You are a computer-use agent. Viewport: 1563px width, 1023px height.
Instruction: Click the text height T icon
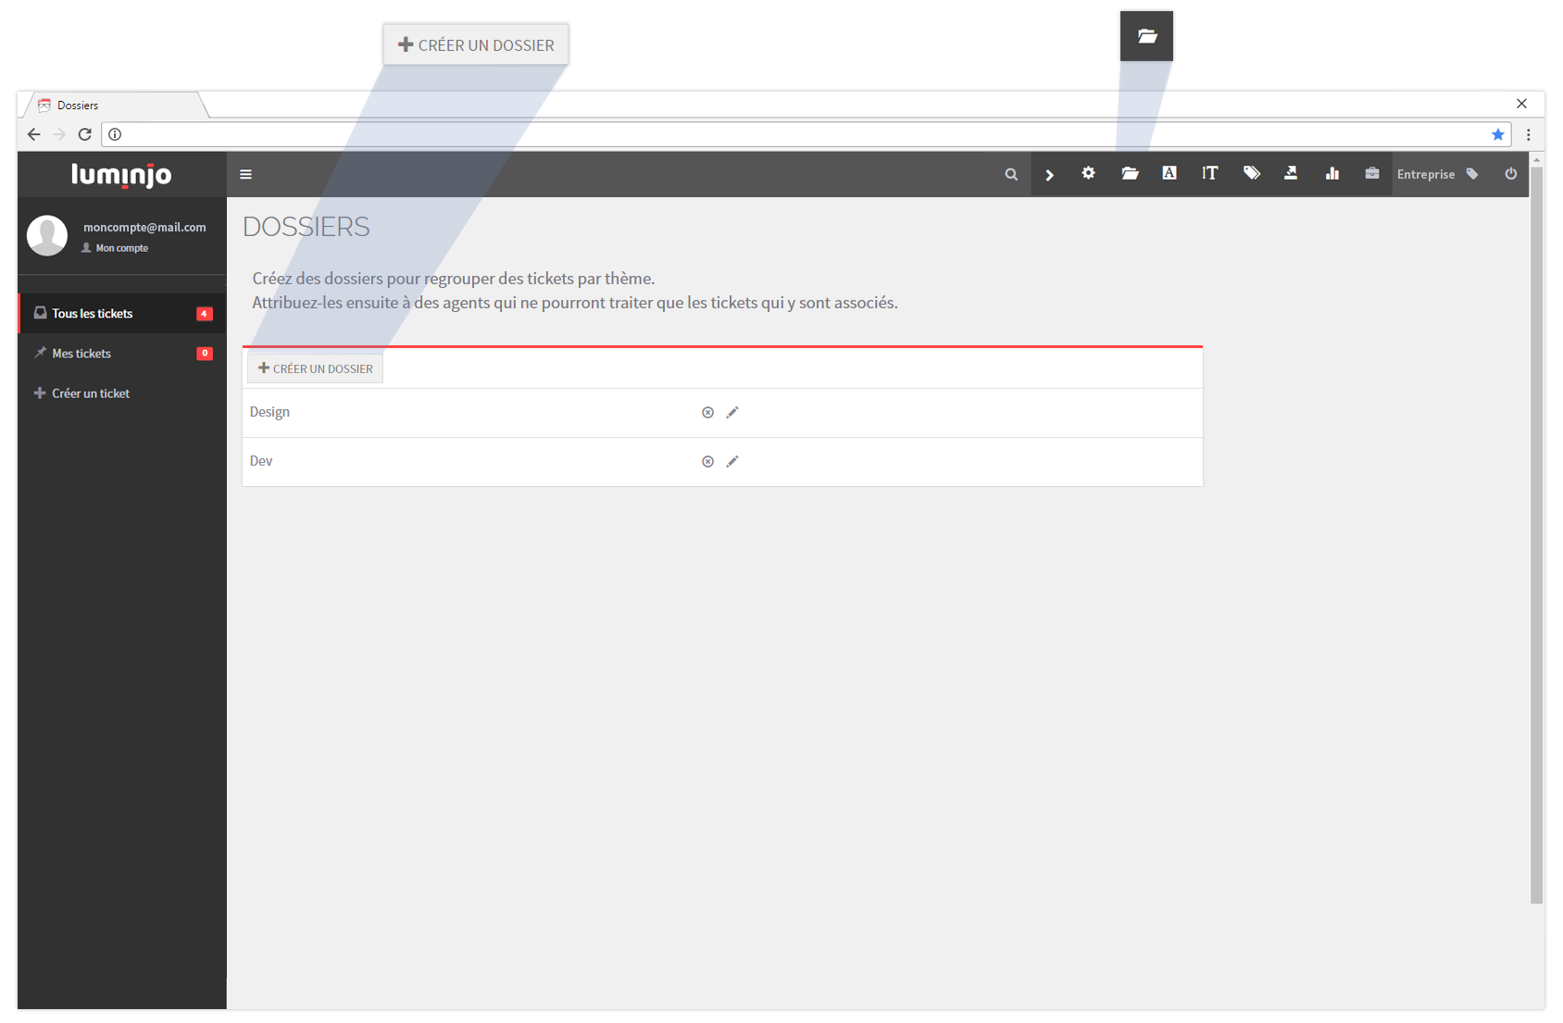pos(1209,173)
